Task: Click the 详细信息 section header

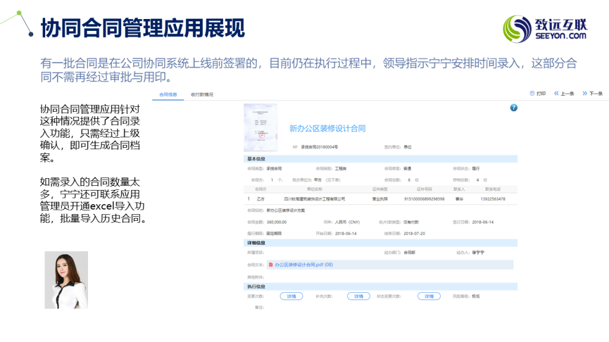Action: tap(256, 243)
